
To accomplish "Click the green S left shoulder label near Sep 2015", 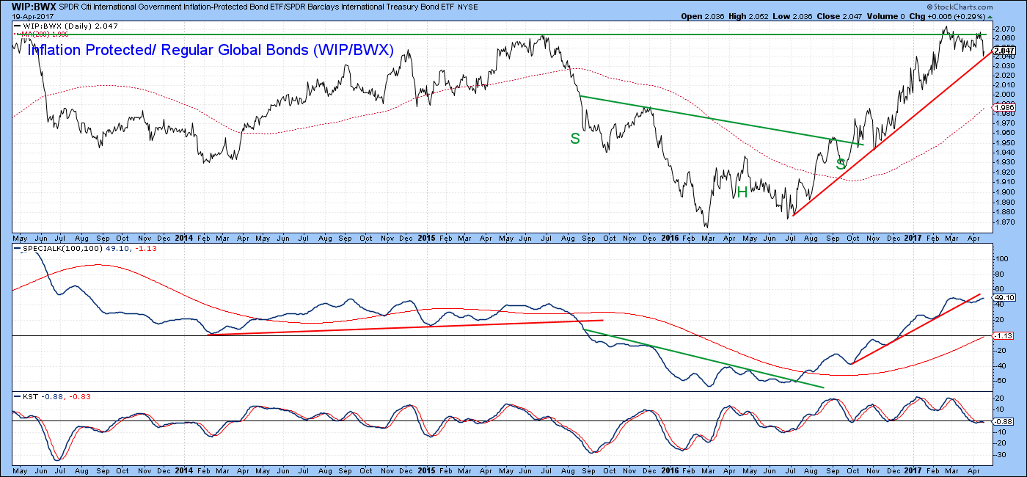I will (x=575, y=138).
